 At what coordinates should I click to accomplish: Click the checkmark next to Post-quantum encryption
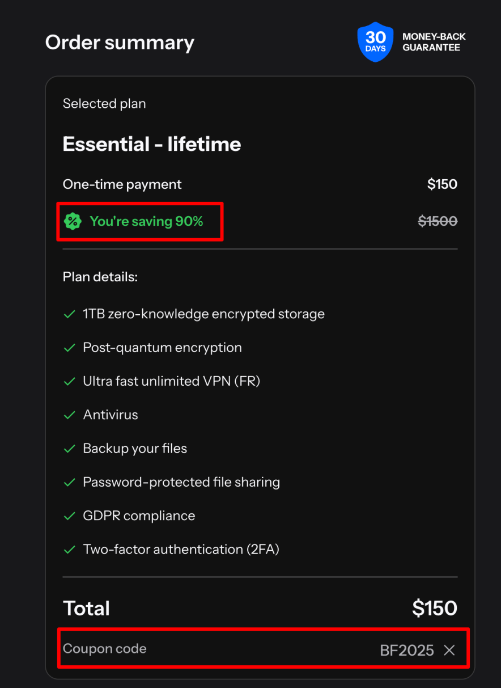[x=70, y=347]
